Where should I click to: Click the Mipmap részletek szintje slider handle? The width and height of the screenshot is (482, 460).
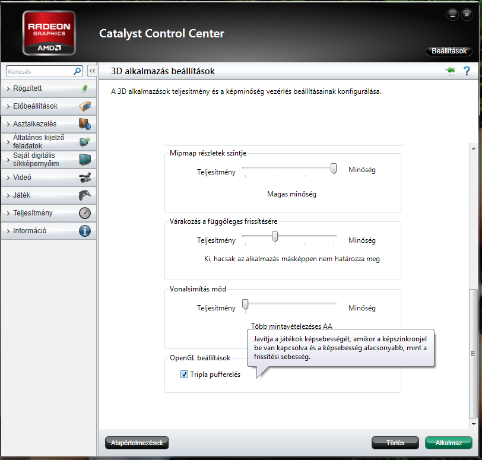point(334,169)
